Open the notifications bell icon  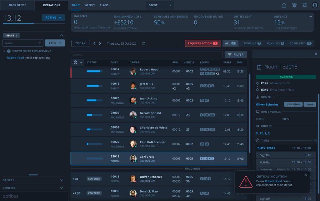coord(294,5)
